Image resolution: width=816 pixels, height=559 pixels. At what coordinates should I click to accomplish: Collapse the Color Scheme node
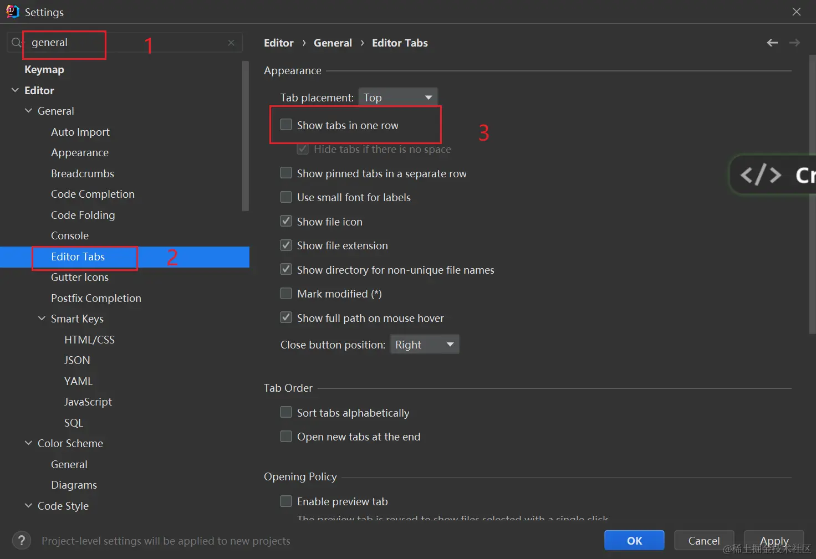click(28, 443)
